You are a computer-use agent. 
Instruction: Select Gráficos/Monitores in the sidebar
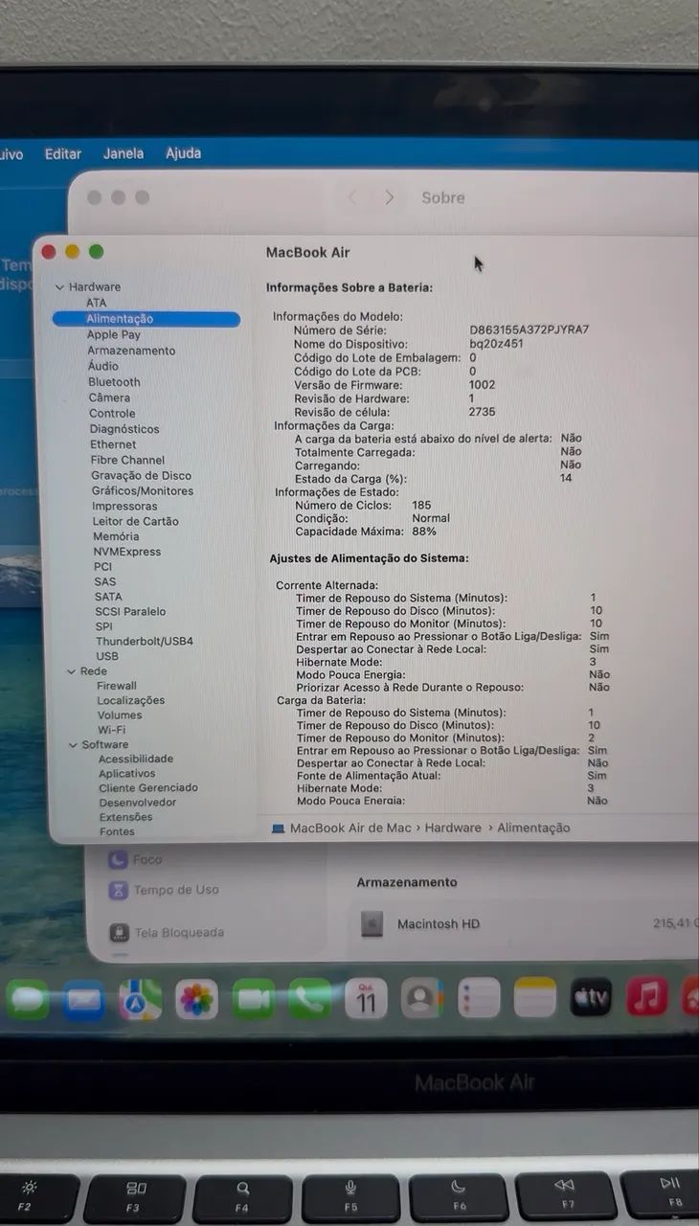click(143, 490)
